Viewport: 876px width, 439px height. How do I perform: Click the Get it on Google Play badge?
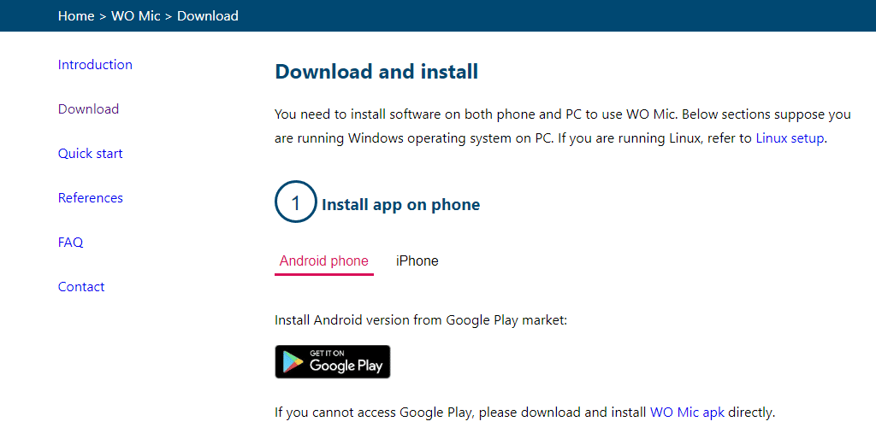click(332, 362)
